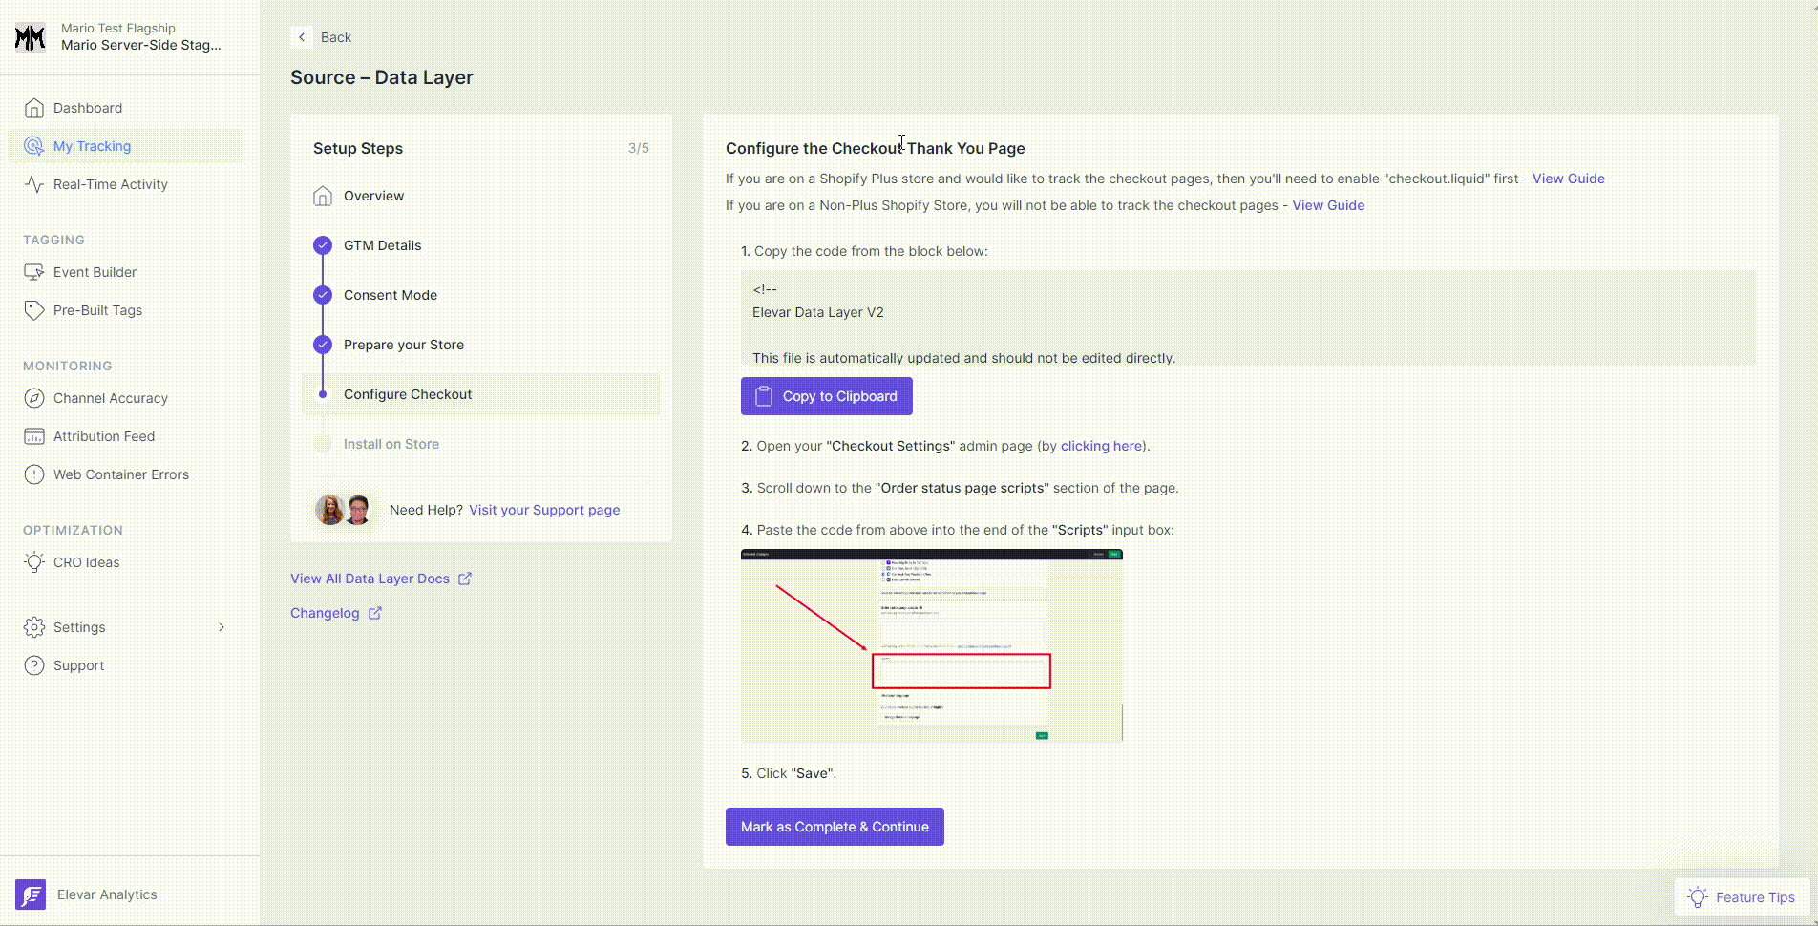Click the Dashboard home icon
Viewport: 1818px width, 926px height.
34,108
